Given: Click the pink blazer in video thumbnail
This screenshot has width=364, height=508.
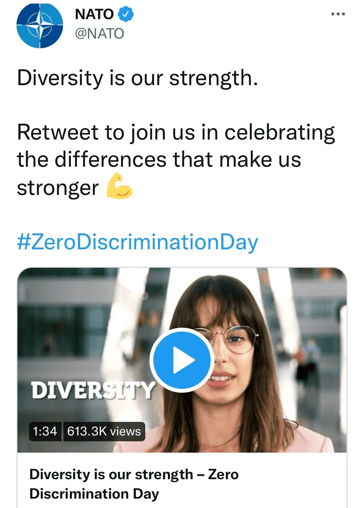Looking at the screenshot, I should point(301,440).
